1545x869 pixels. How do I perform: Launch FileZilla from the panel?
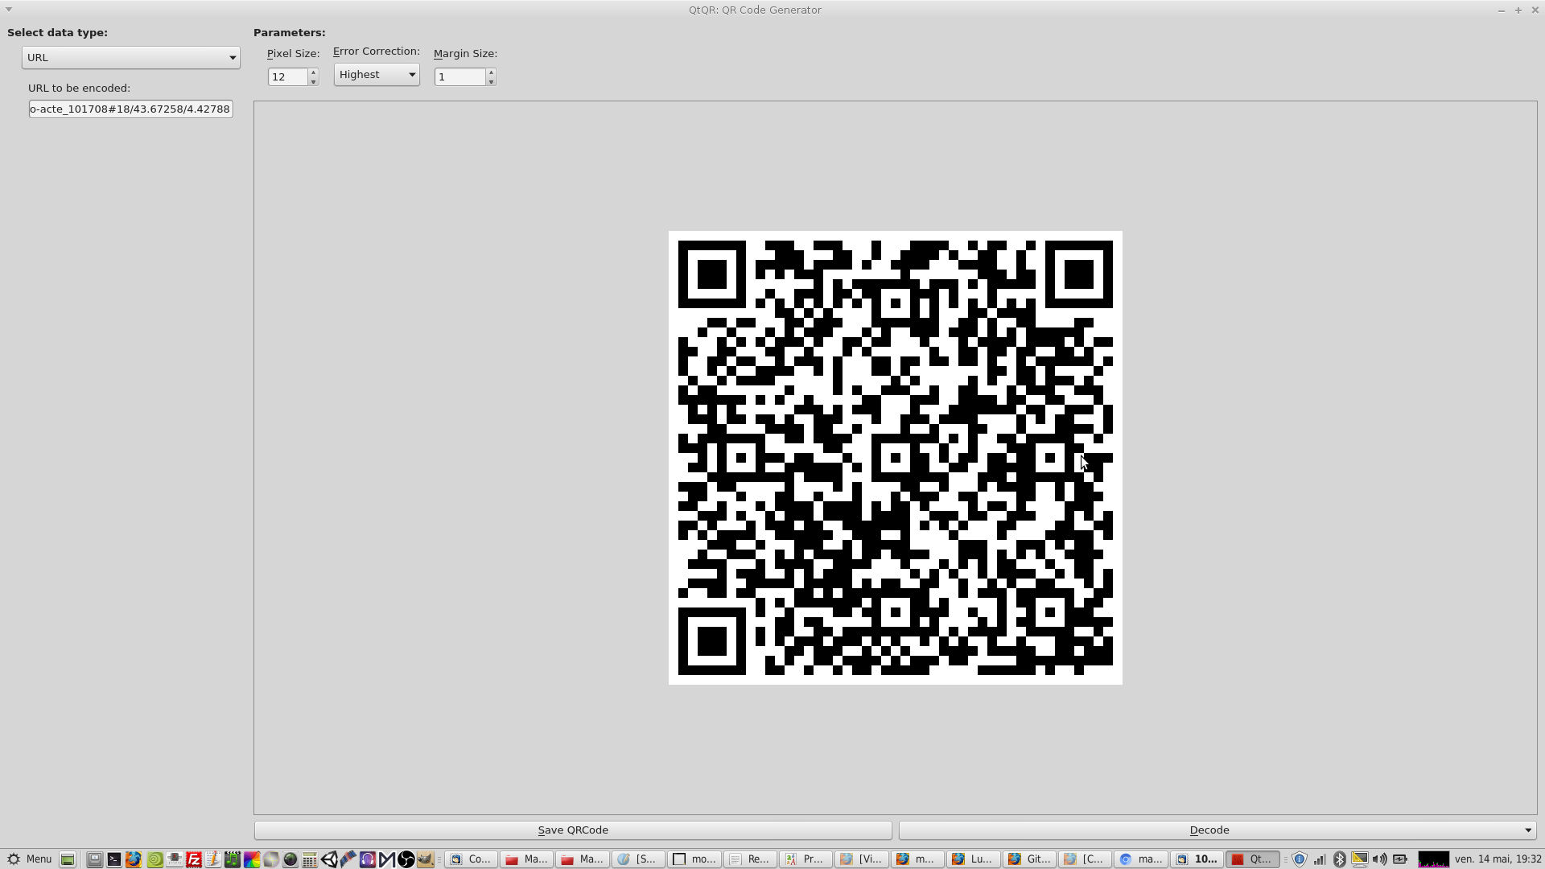pyautogui.click(x=194, y=859)
